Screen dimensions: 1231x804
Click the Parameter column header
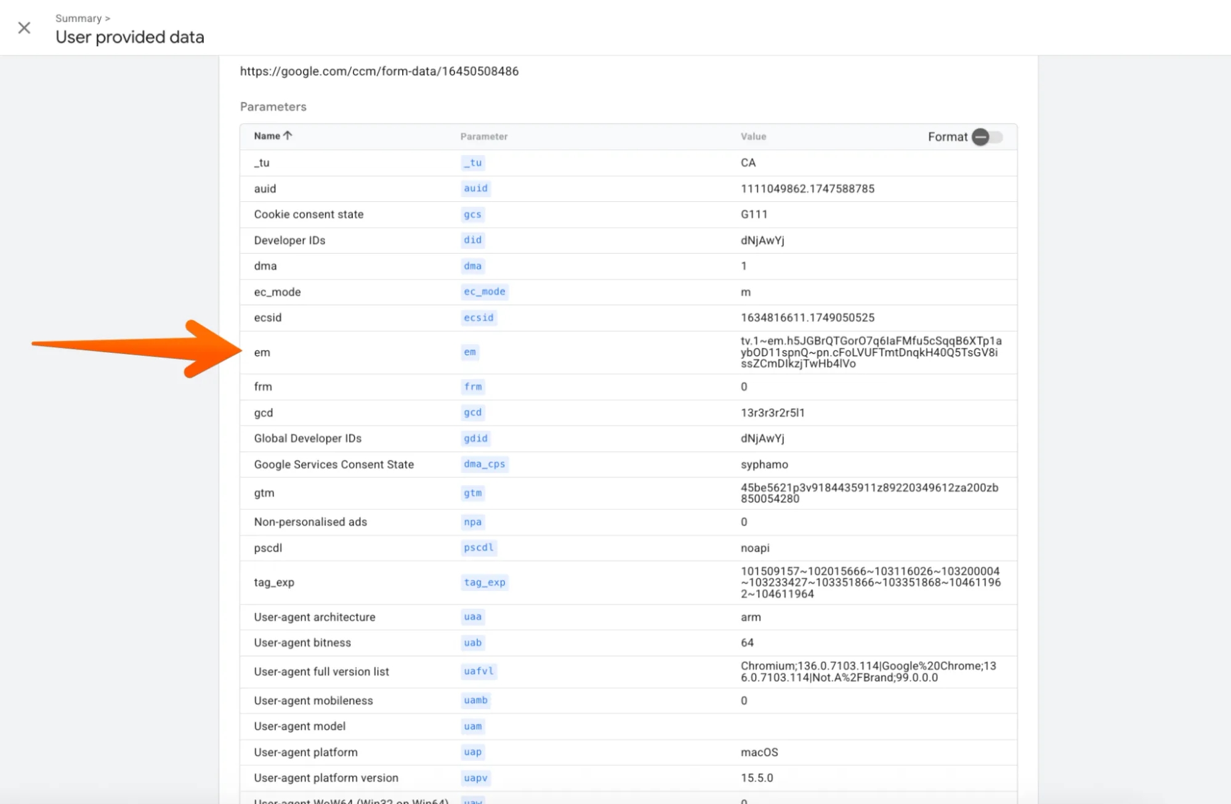(x=484, y=137)
